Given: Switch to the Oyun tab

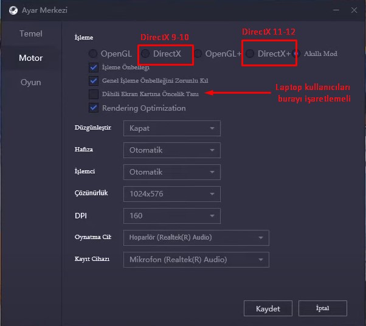Looking at the screenshot, I should pyautogui.click(x=31, y=82).
